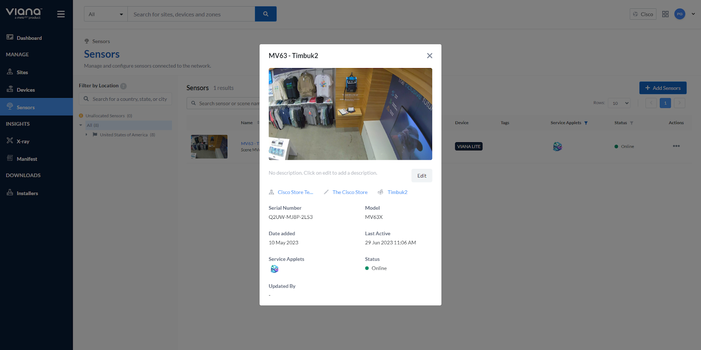
Task: Click the Service Applets icon in dialog
Action: (x=274, y=269)
